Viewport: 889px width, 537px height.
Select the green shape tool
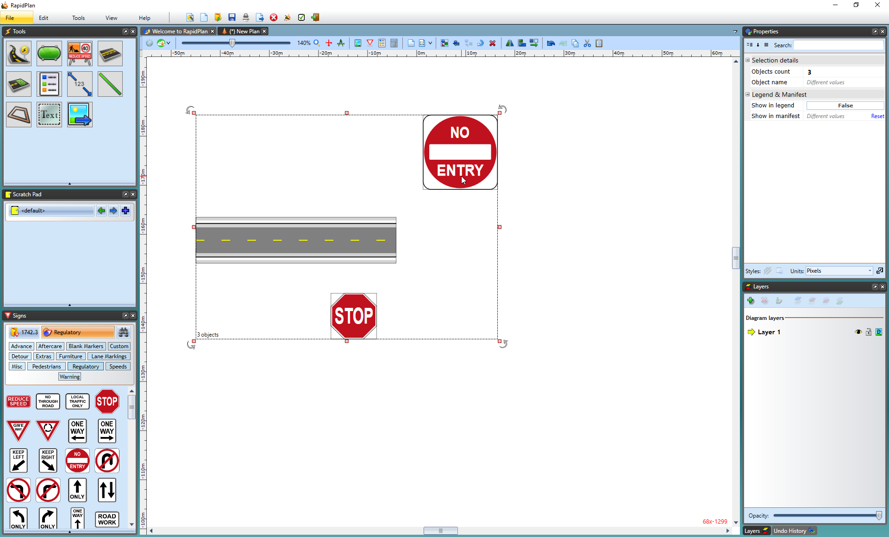click(x=49, y=53)
